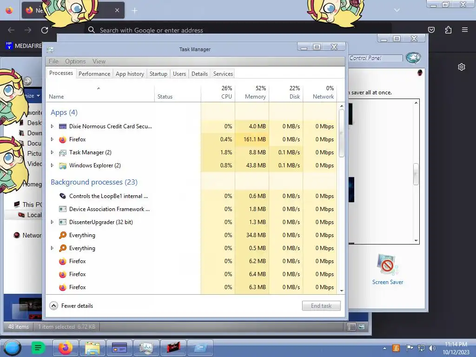Image resolution: width=476 pixels, height=357 pixels.
Task: Switch to Firefox from the taskbar
Action: pos(65,348)
